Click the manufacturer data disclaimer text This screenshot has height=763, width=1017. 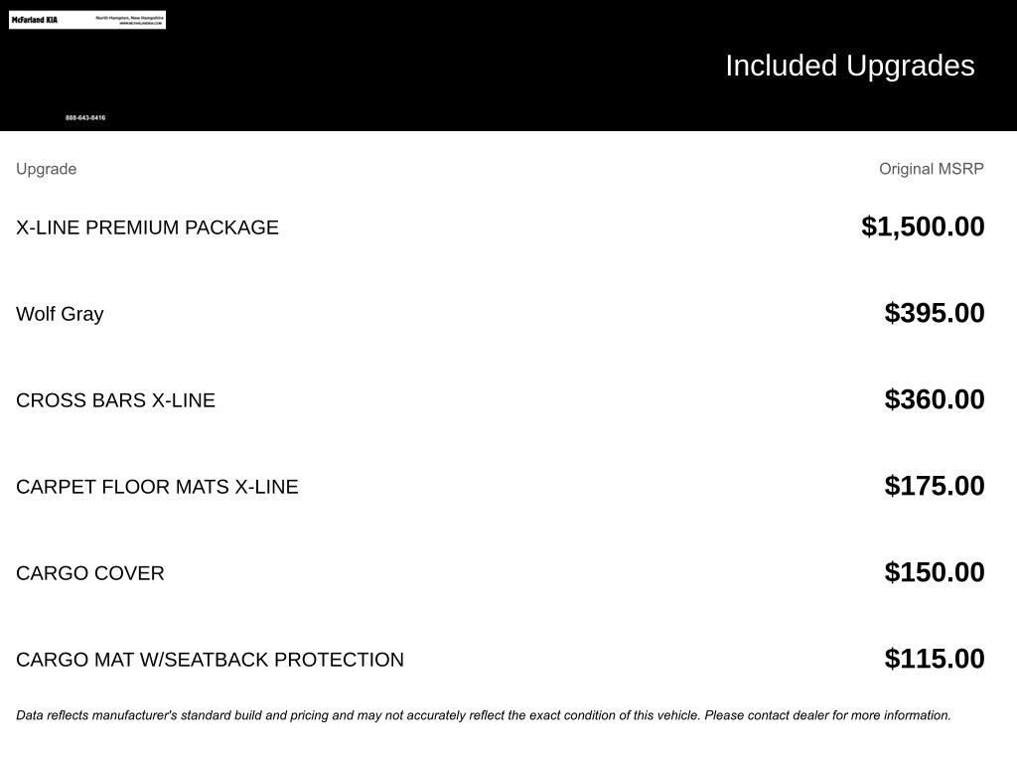(x=483, y=715)
